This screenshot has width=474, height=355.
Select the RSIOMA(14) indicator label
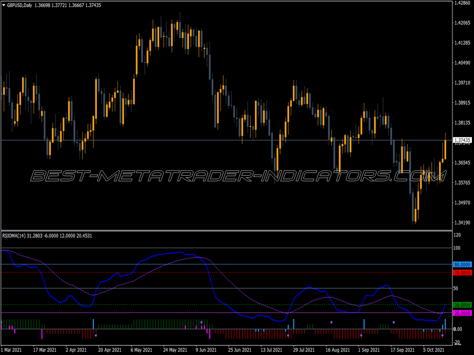[14, 236]
